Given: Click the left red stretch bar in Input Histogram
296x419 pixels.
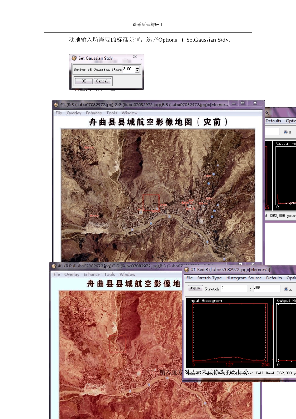Looking at the screenshot, I should (193, 333).
